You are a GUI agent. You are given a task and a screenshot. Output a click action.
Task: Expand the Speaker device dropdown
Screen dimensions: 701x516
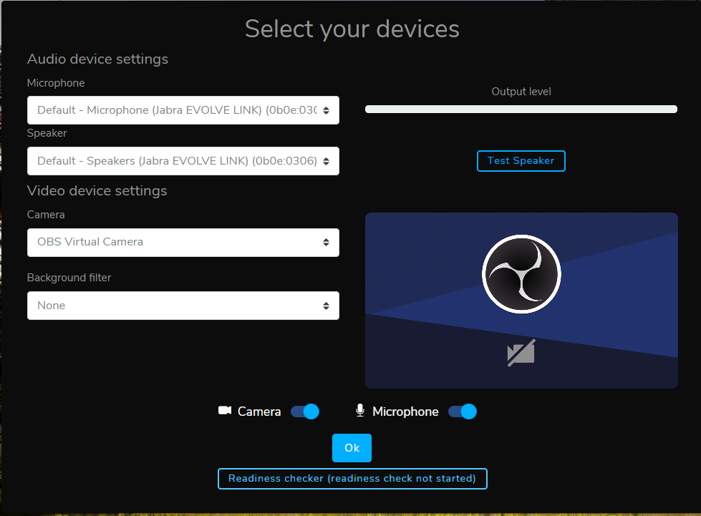(183, 161)
